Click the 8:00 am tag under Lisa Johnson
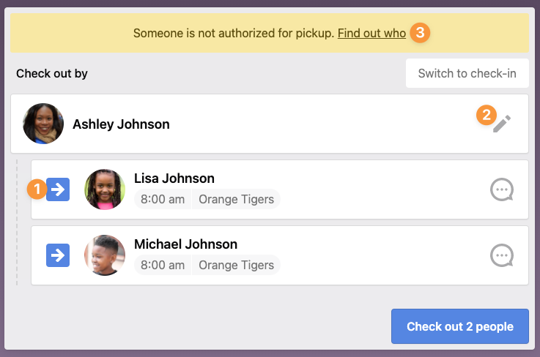This screenshot has width=540, height=357. pos(163,200)
